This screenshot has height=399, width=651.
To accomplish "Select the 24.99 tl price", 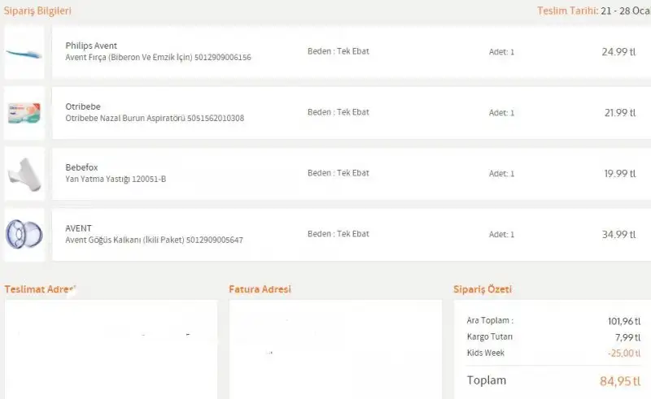I will [618, 52].
